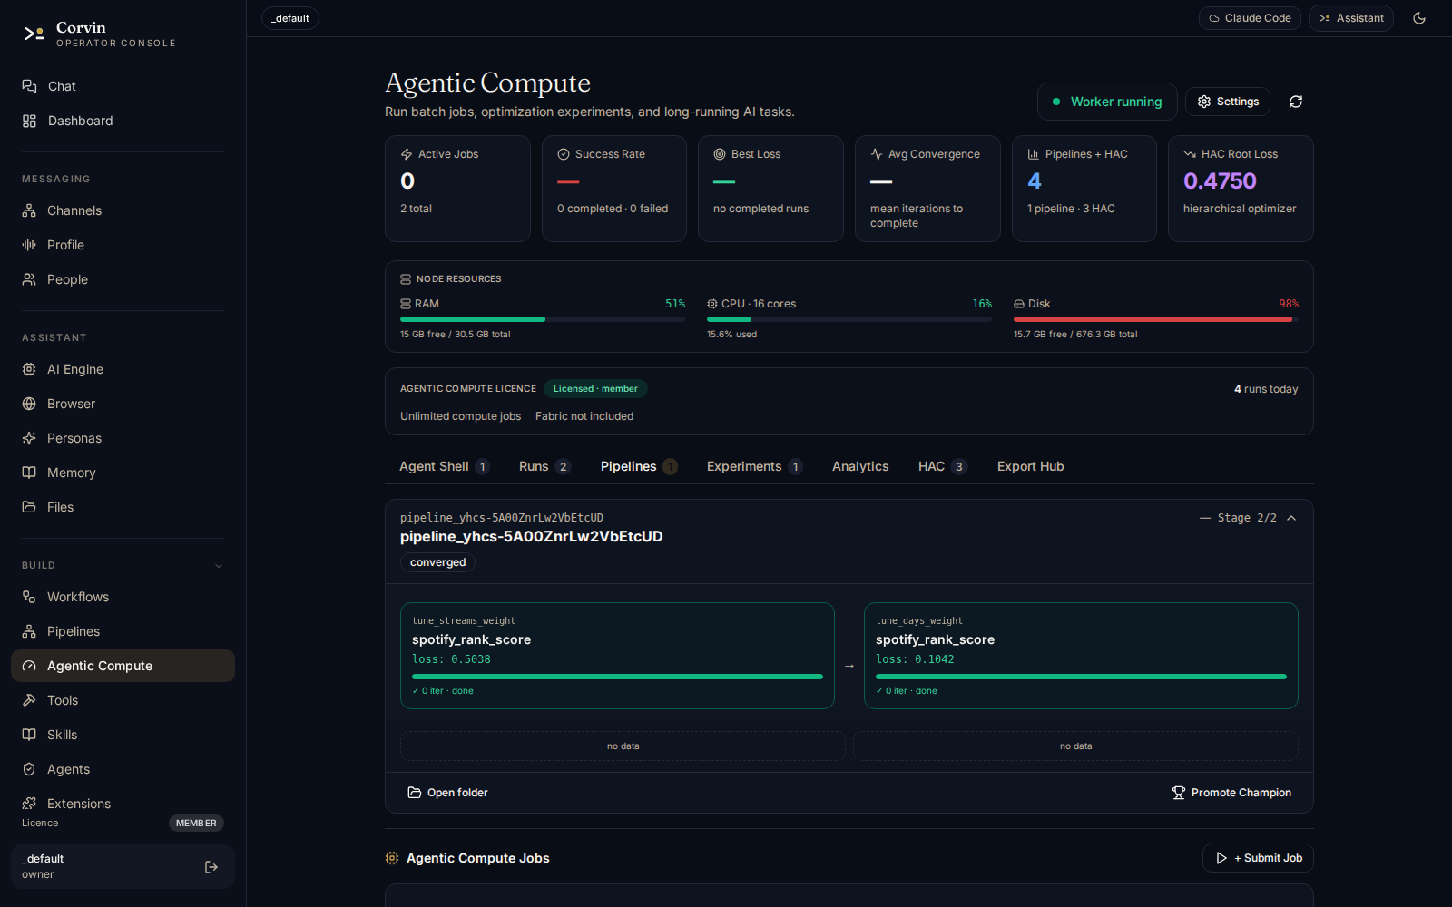The width and height of the screenshot is (1452, 907).
Task: Toggle dark mode moon icon
Action: (1419, 18)
